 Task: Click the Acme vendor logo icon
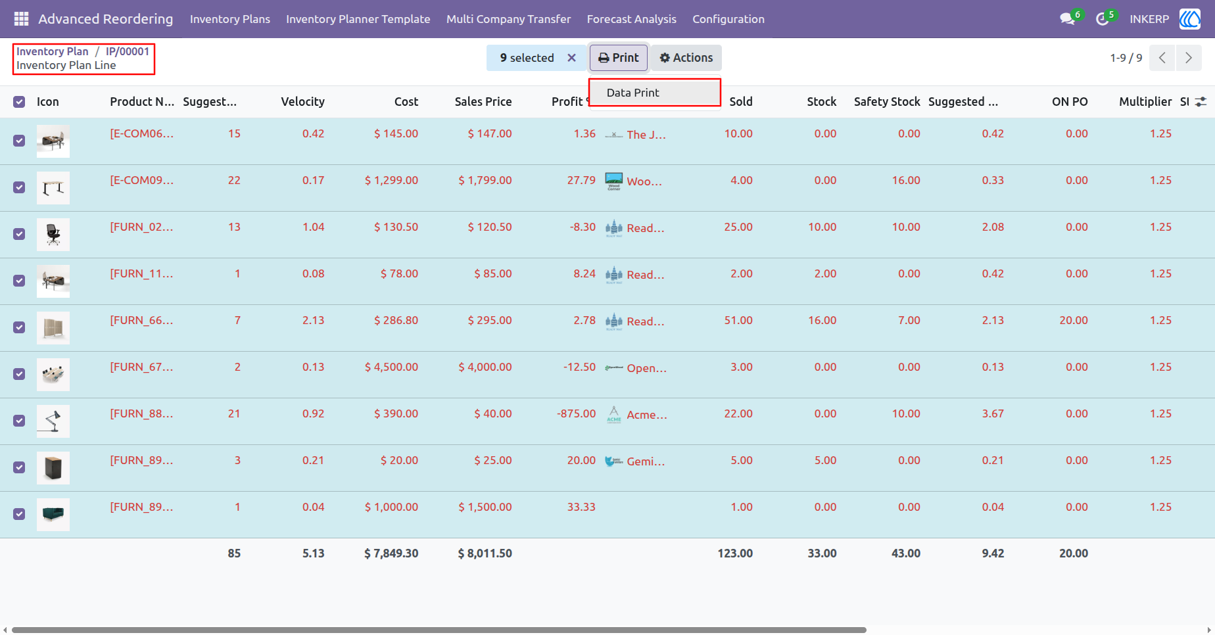coord(613,415)
